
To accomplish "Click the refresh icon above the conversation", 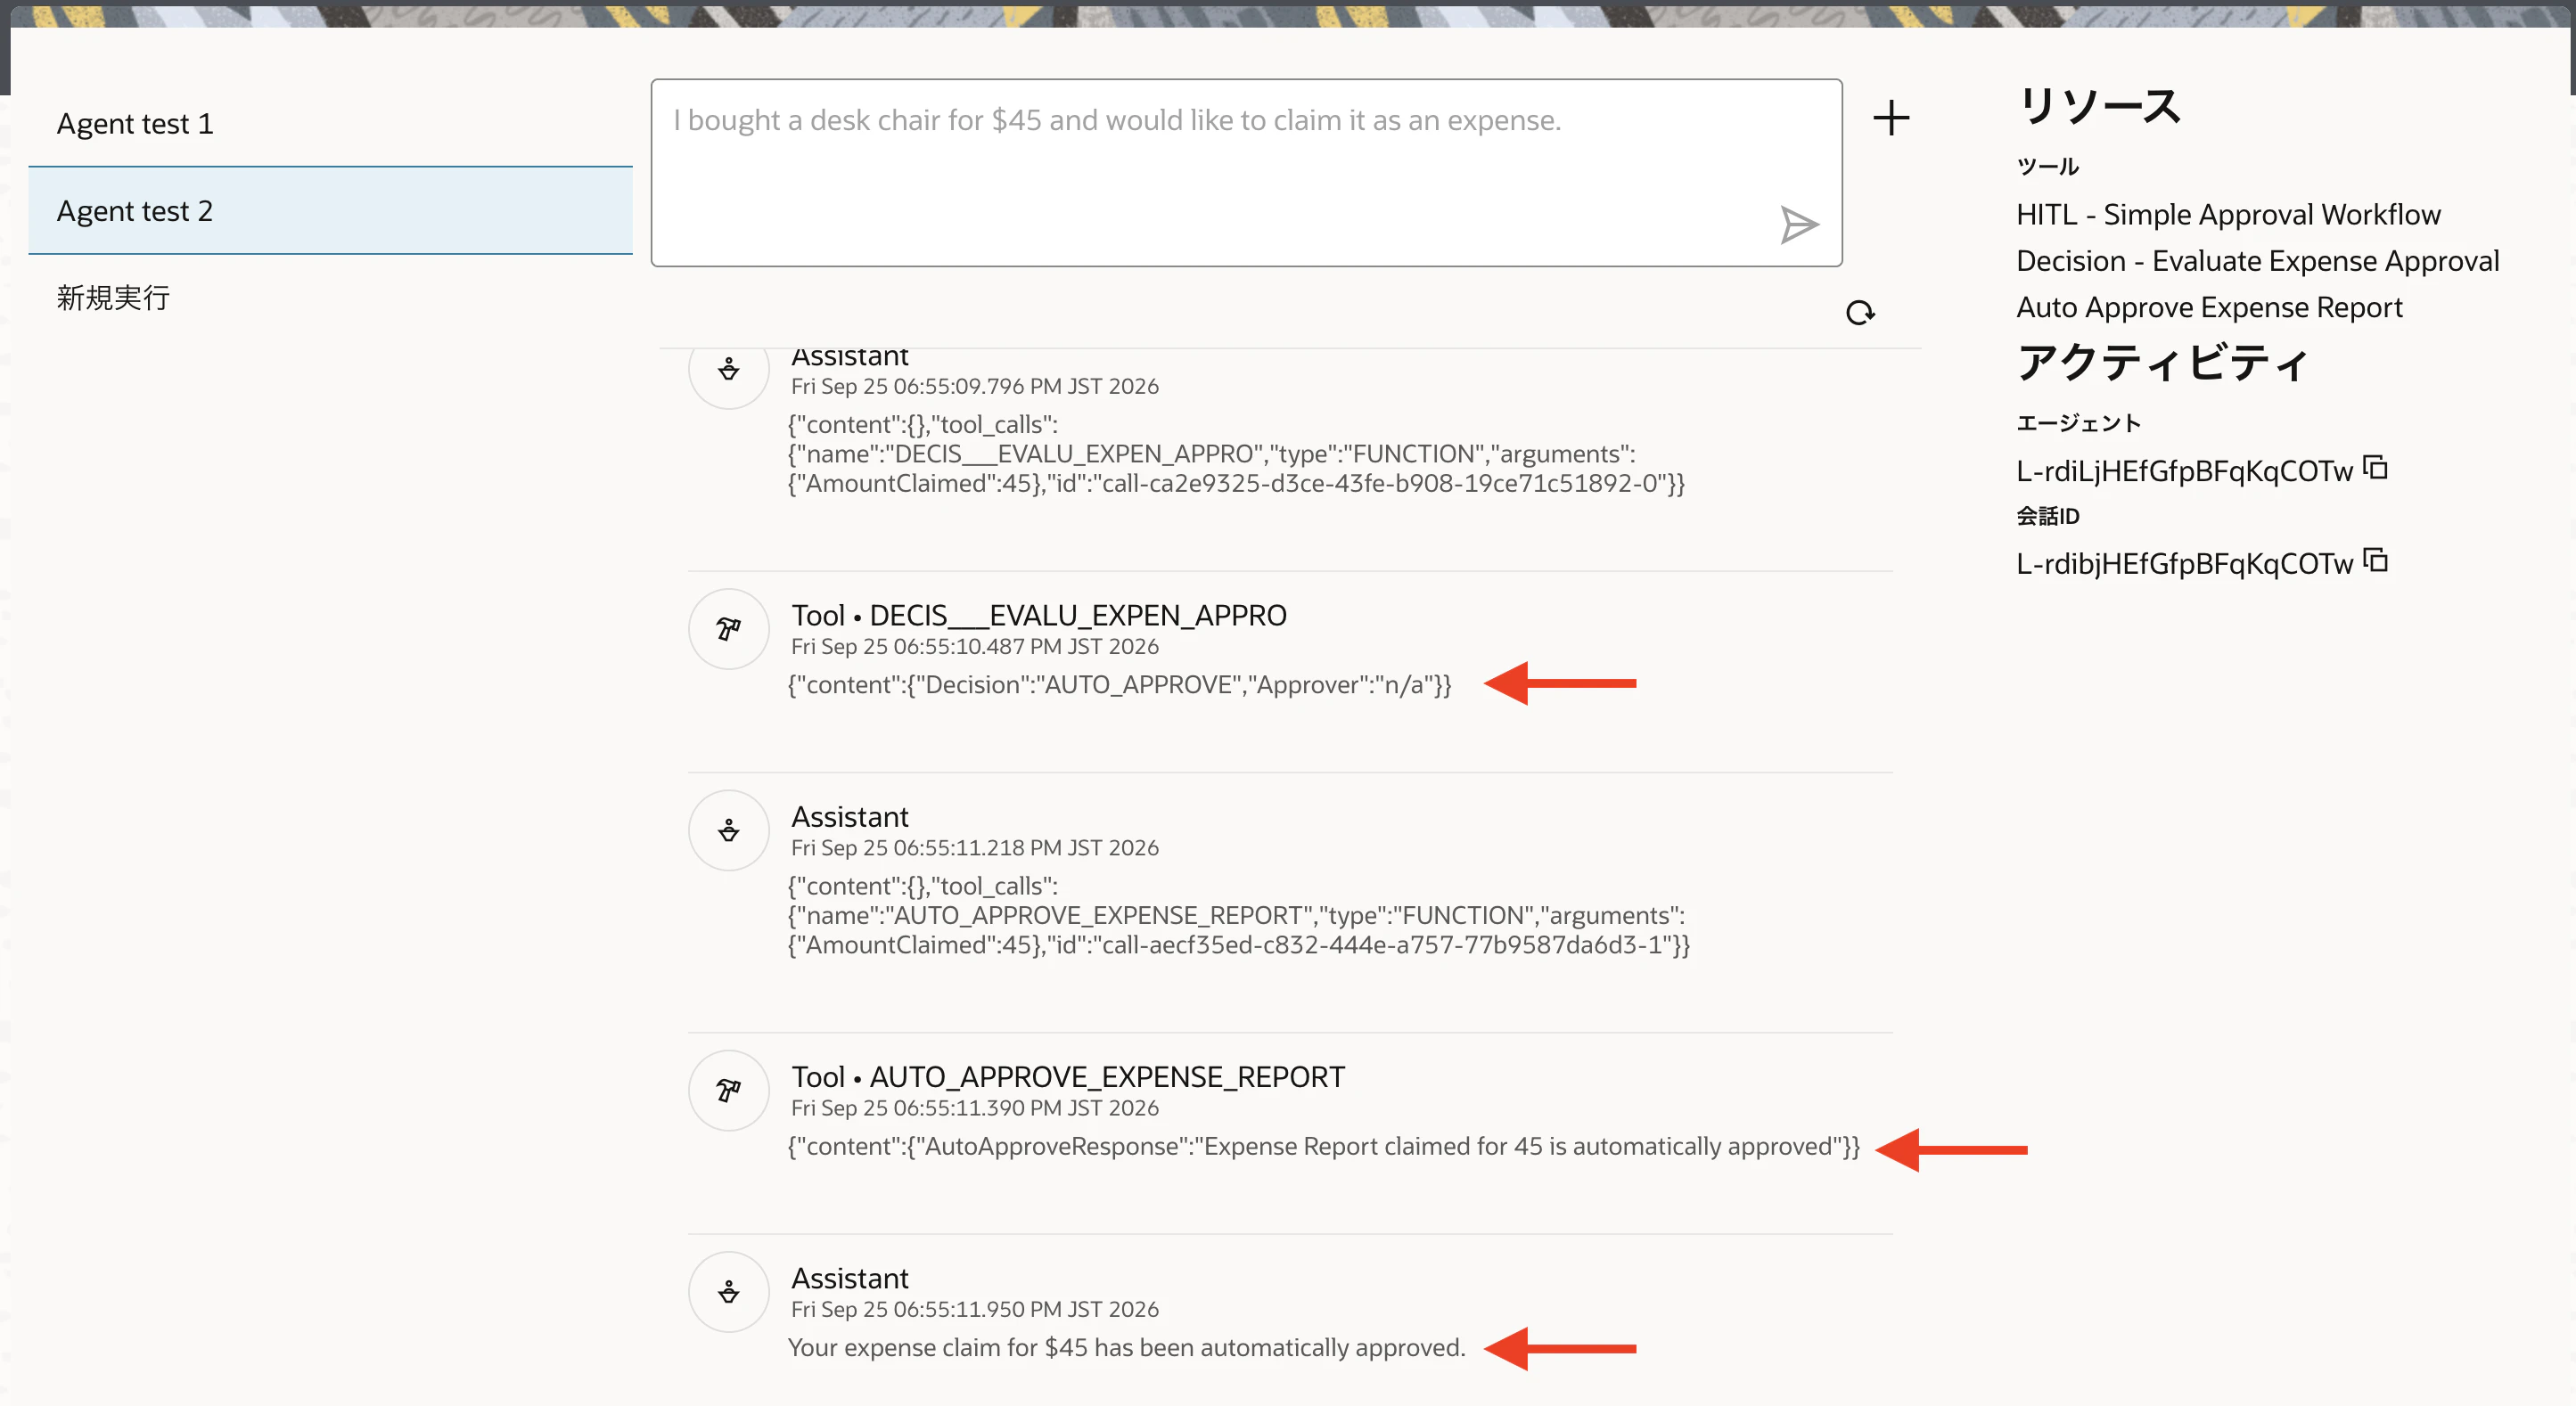I will [x=1860, y=313].
